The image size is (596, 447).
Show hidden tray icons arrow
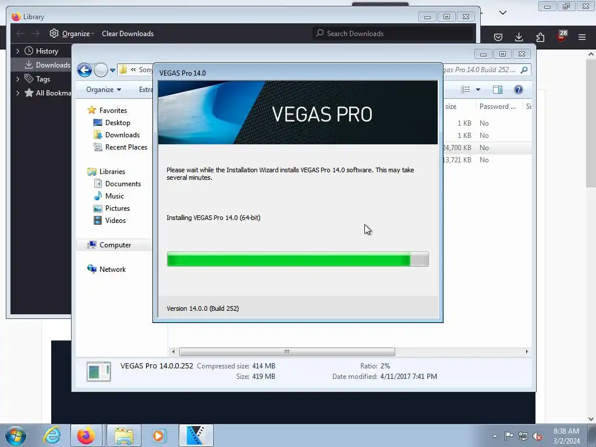(x=495, y=436)
